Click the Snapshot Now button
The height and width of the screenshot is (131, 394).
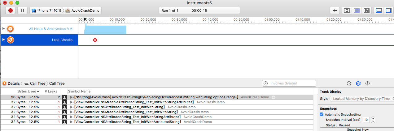pos(357,129)
